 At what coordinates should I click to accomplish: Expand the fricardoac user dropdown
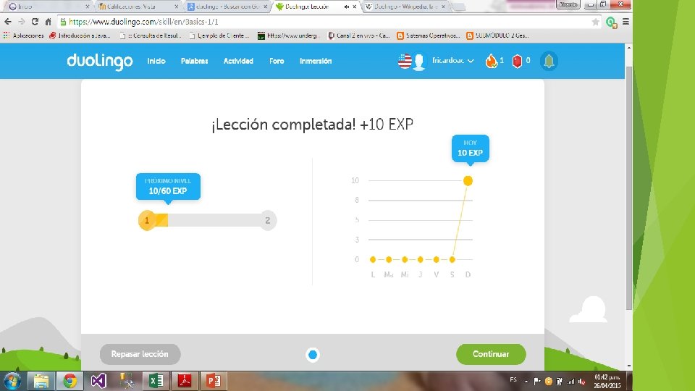pos(453,61)
